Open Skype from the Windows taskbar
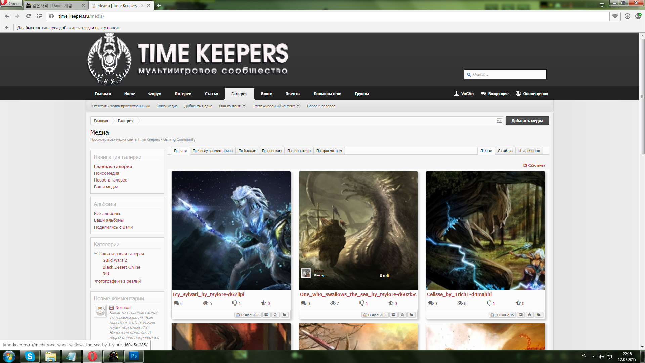 (x=30, y=356)
